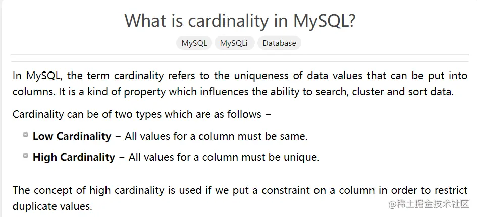Click 'All values for a column must be unique' text
The width and height of the screenshot is (477, 217).
[224, 157]
